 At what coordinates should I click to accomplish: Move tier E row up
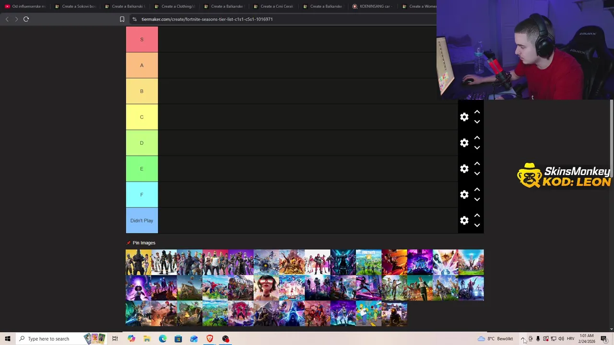477,163
